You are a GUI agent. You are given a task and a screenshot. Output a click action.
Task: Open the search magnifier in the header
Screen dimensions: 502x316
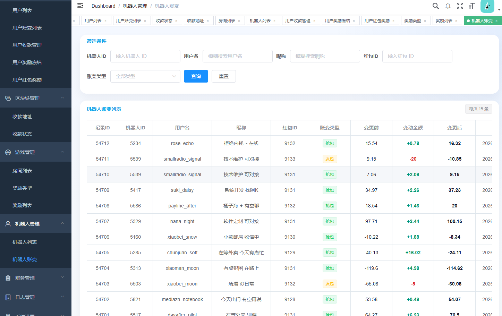click(436, 6)
